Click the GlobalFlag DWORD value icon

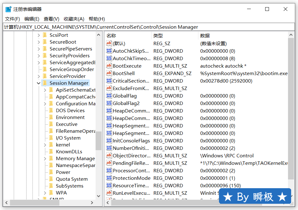coord(109,96)
